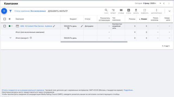Sort by the Кампания column header

[20, 19]
